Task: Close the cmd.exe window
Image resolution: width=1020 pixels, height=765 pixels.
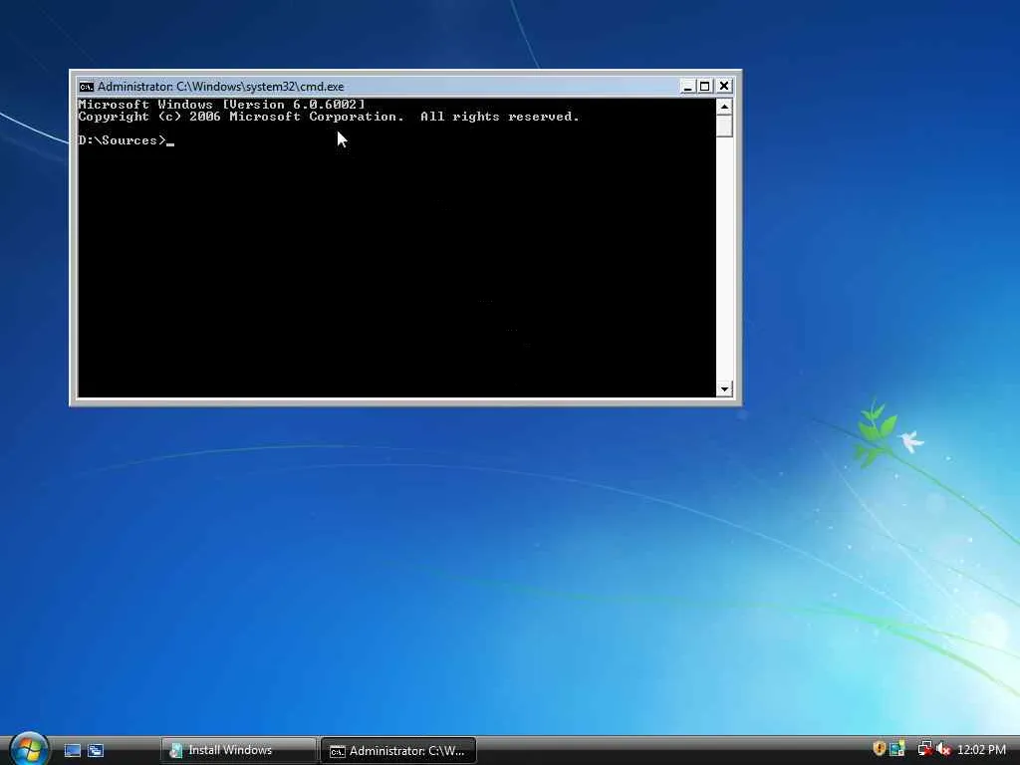Action: point(724,86)
